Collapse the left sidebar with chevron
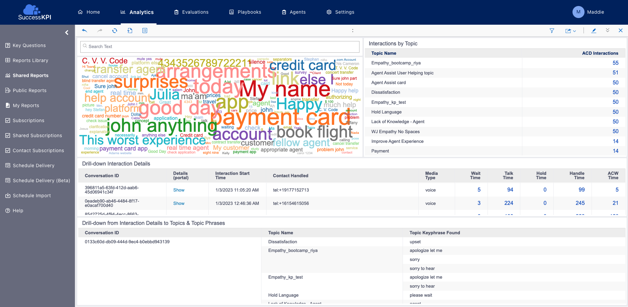The width and height of the screenshot is (628, 307). click(67, 32)
